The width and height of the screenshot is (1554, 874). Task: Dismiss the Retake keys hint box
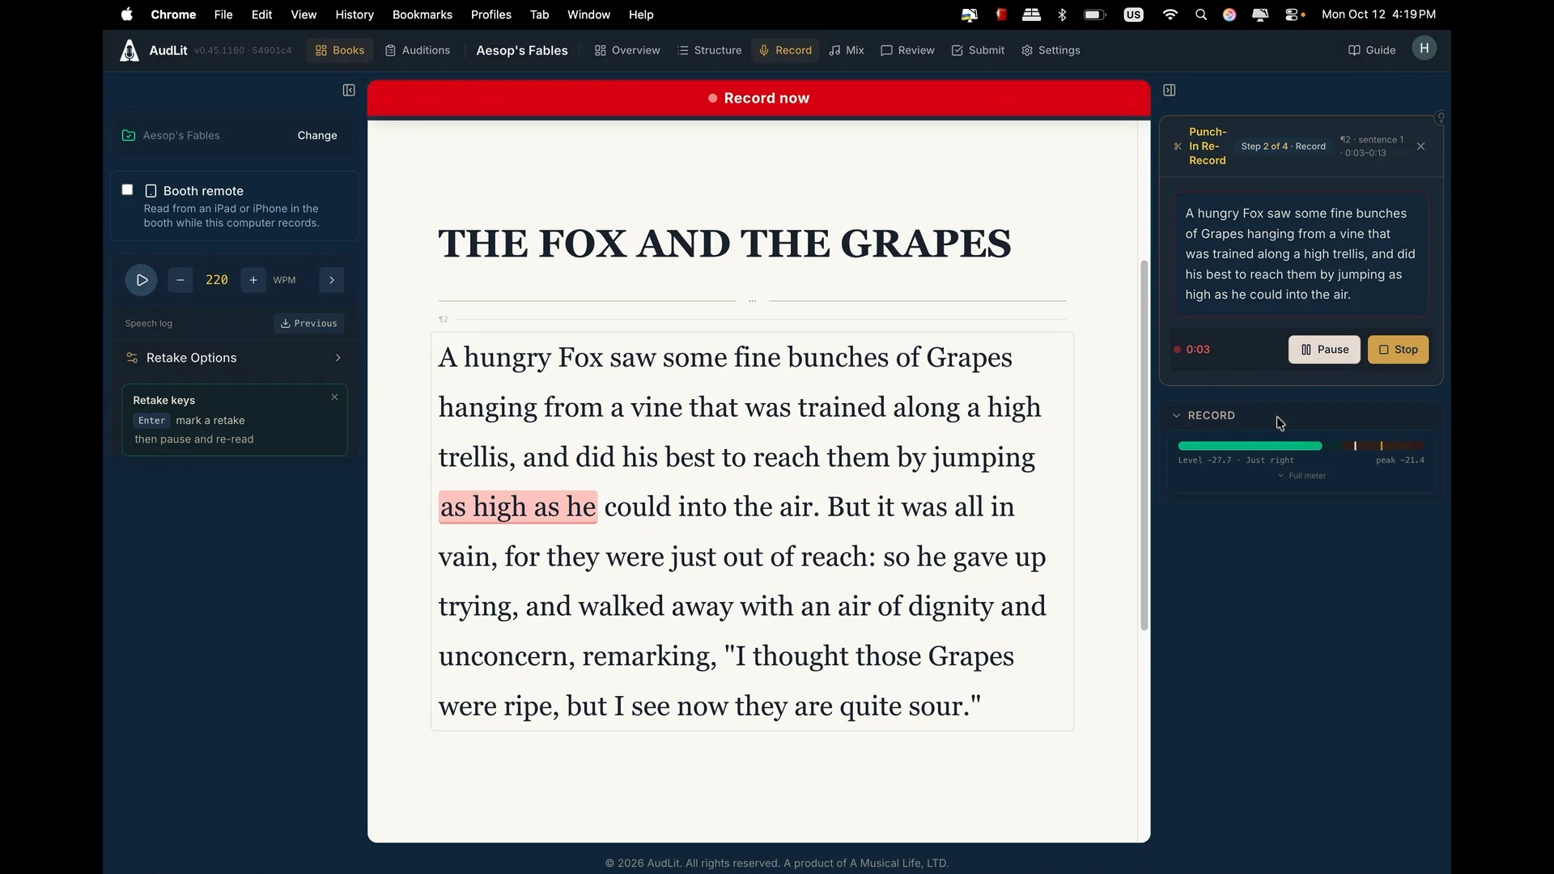pyautogui.click(x=334, y=397)
